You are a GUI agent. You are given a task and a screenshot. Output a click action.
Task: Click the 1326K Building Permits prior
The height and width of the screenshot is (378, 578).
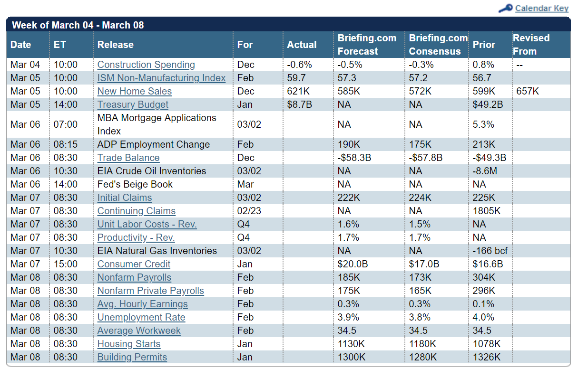[487, 357]
